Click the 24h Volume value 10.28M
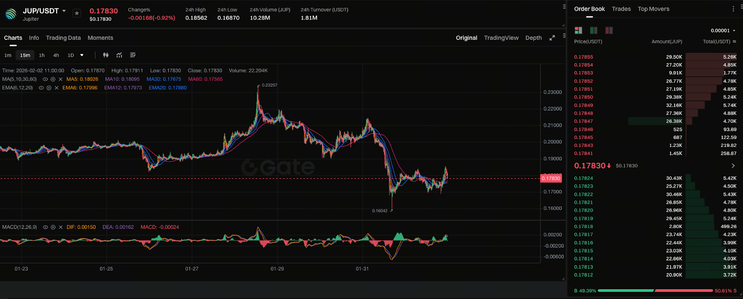 (260, 18)
